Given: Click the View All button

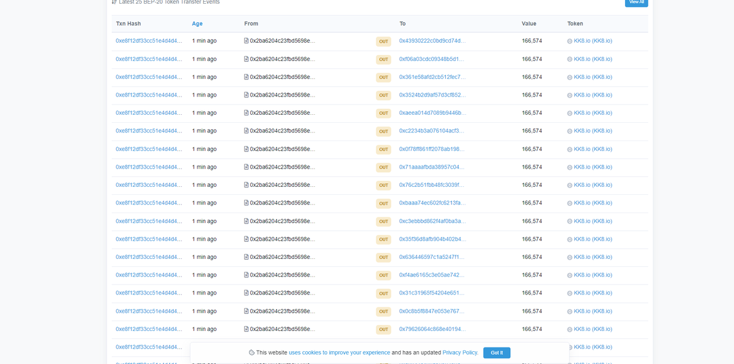Looking at the screenshot, I should (636, 2).
